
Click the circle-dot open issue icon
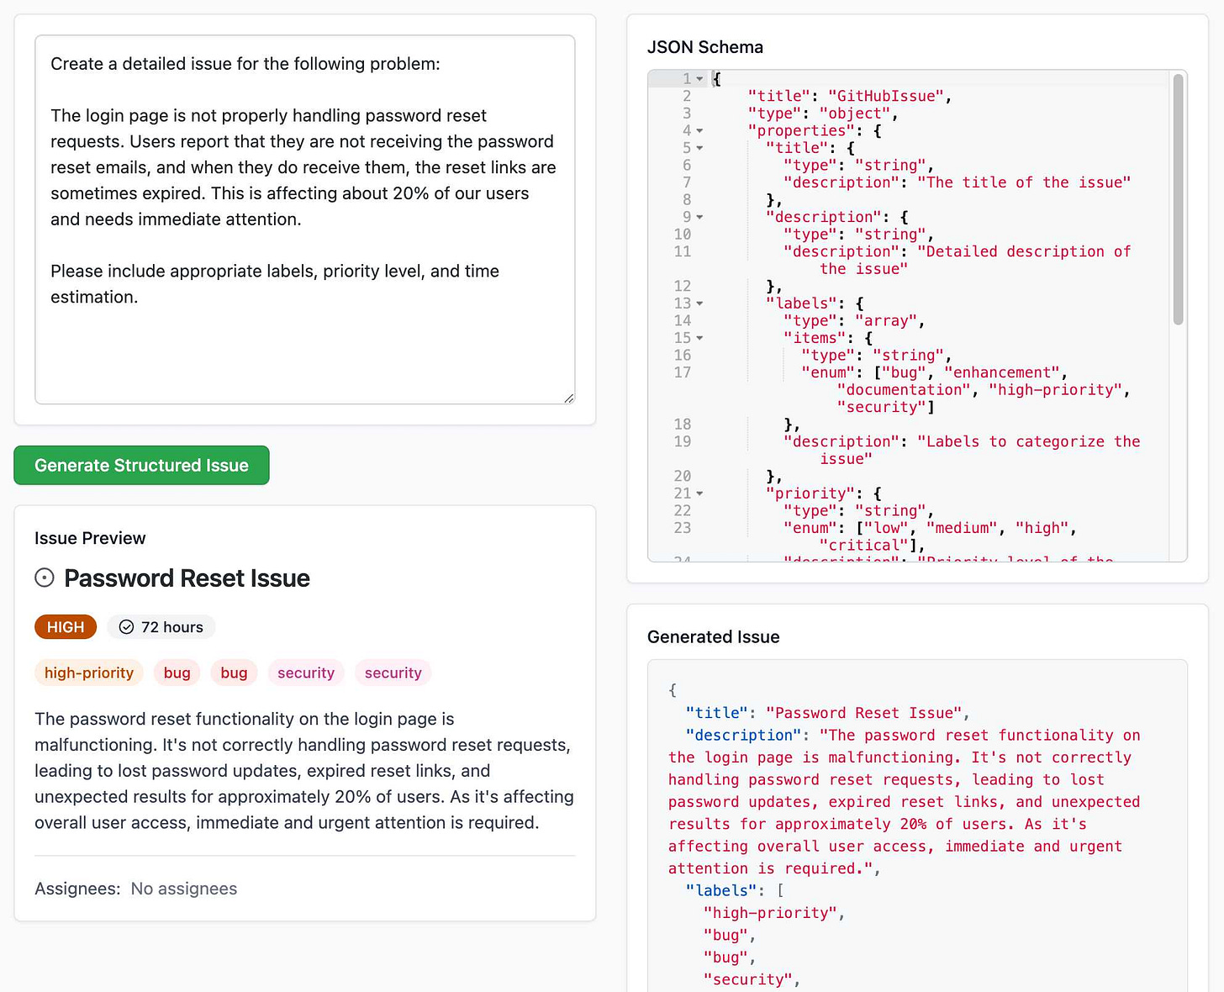click(x=44, y=578)
